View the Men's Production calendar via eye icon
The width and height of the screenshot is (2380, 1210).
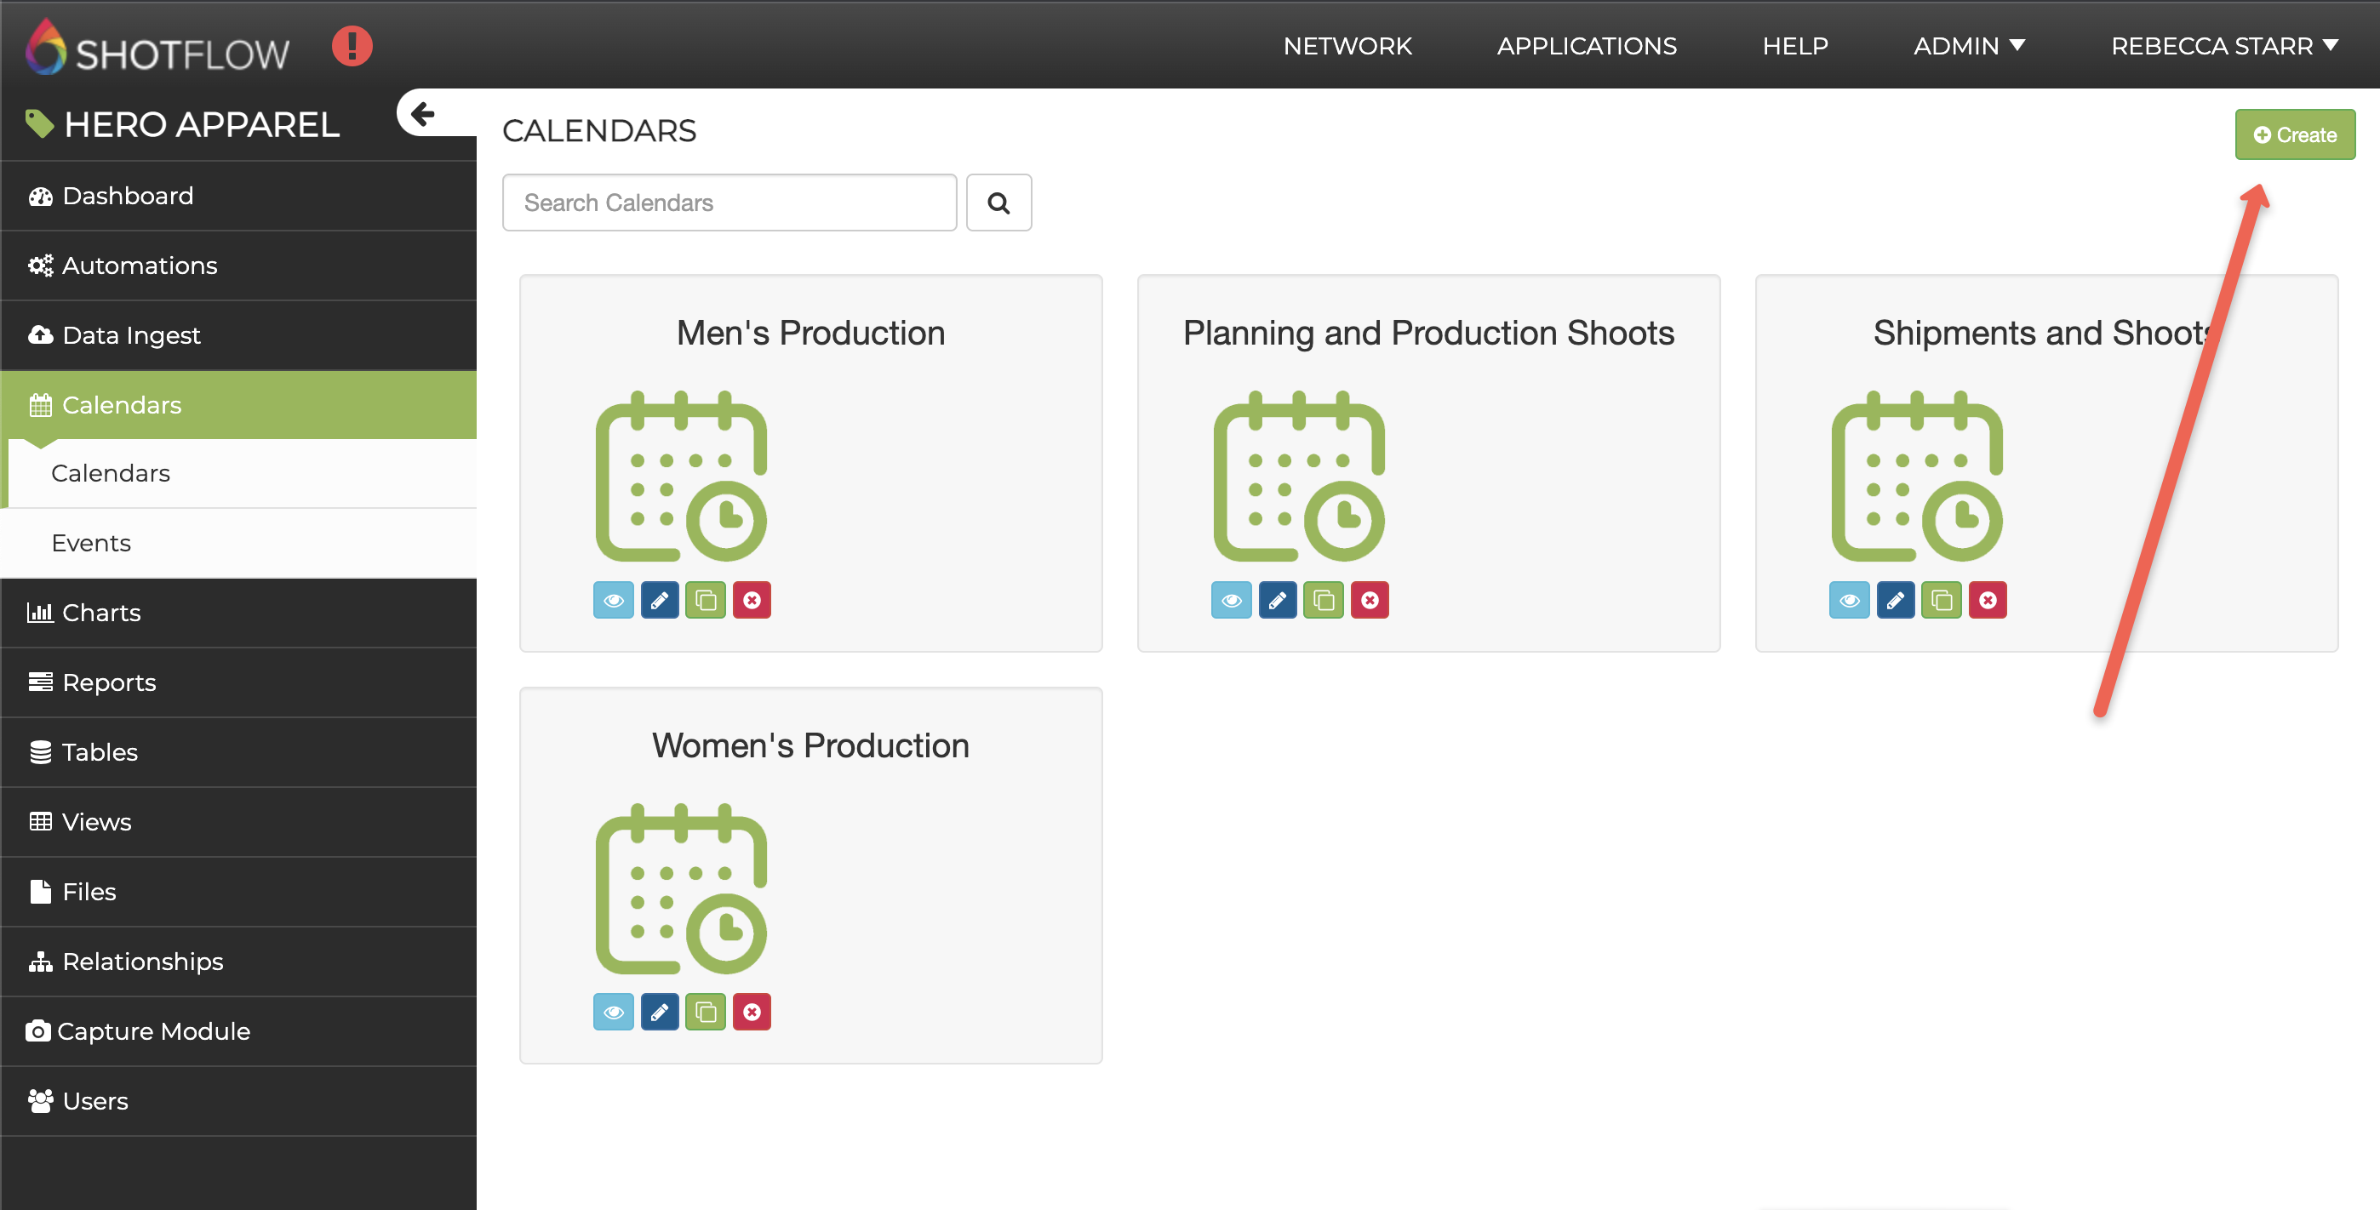click(614, 601)
